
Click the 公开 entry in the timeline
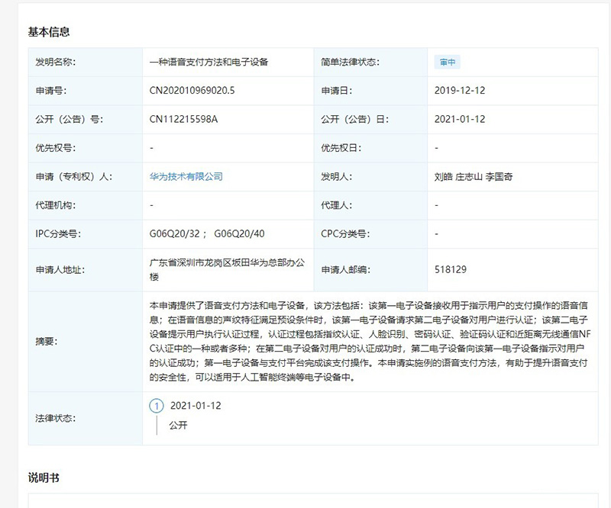point(178,426)
